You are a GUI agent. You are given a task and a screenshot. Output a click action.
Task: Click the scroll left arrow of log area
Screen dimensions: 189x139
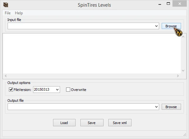pos(6,76)
